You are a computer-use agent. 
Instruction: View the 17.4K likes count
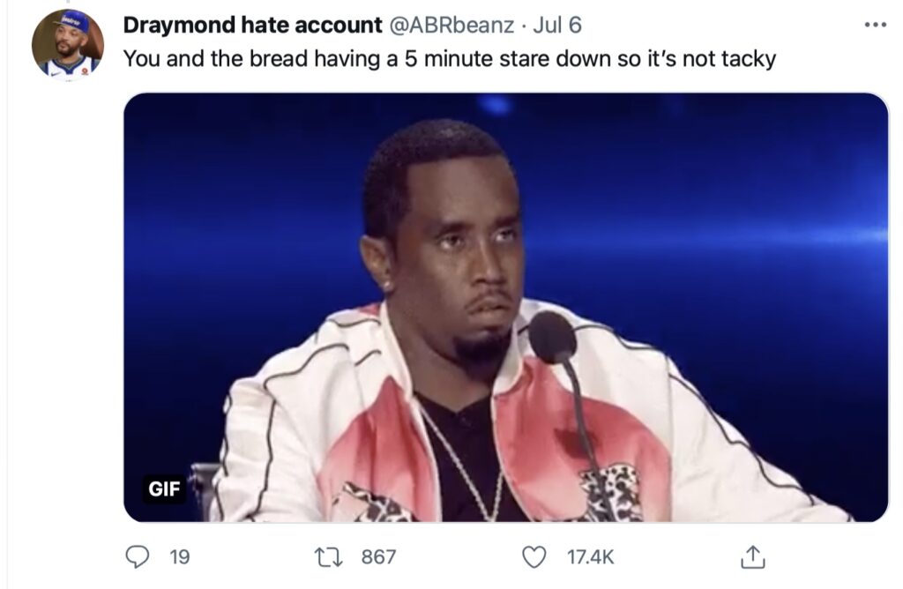coord(590,556)
